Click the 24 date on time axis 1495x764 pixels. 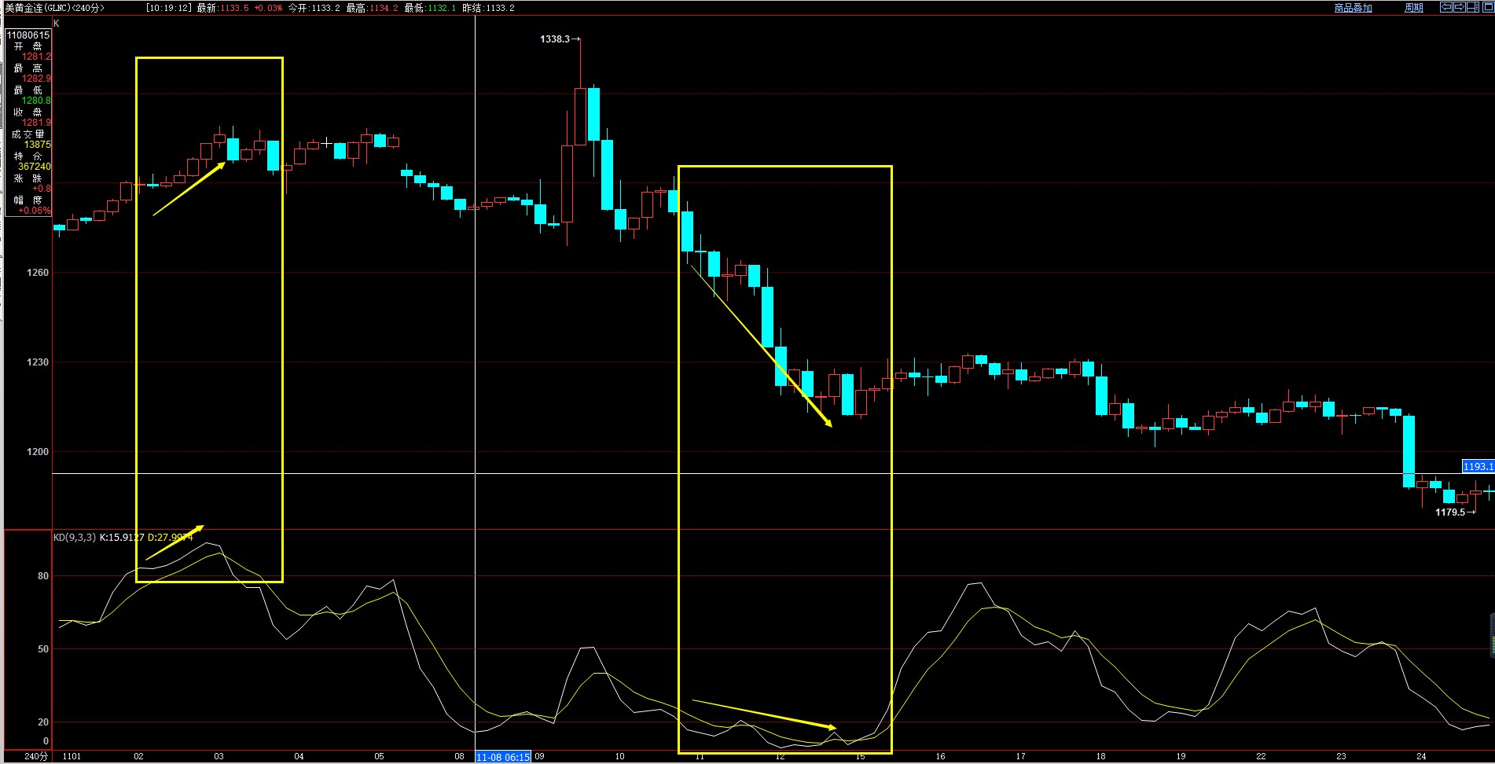click(x=1421, y=756)
